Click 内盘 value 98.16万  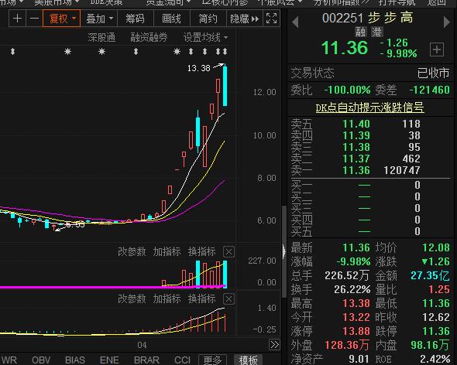430,345
